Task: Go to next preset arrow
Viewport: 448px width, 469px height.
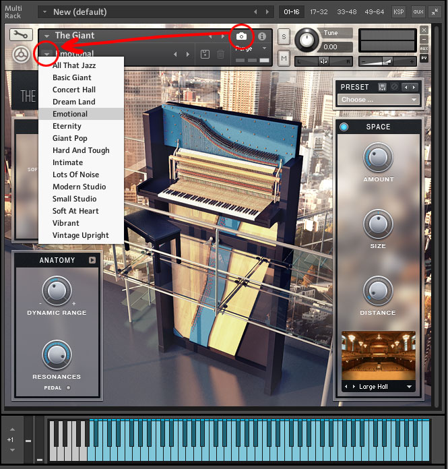Action: pos(414,88)
